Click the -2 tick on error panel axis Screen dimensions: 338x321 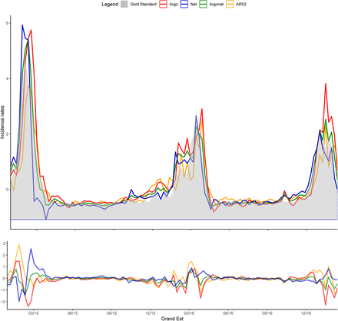pyautogui.click(x=4, y=302)
